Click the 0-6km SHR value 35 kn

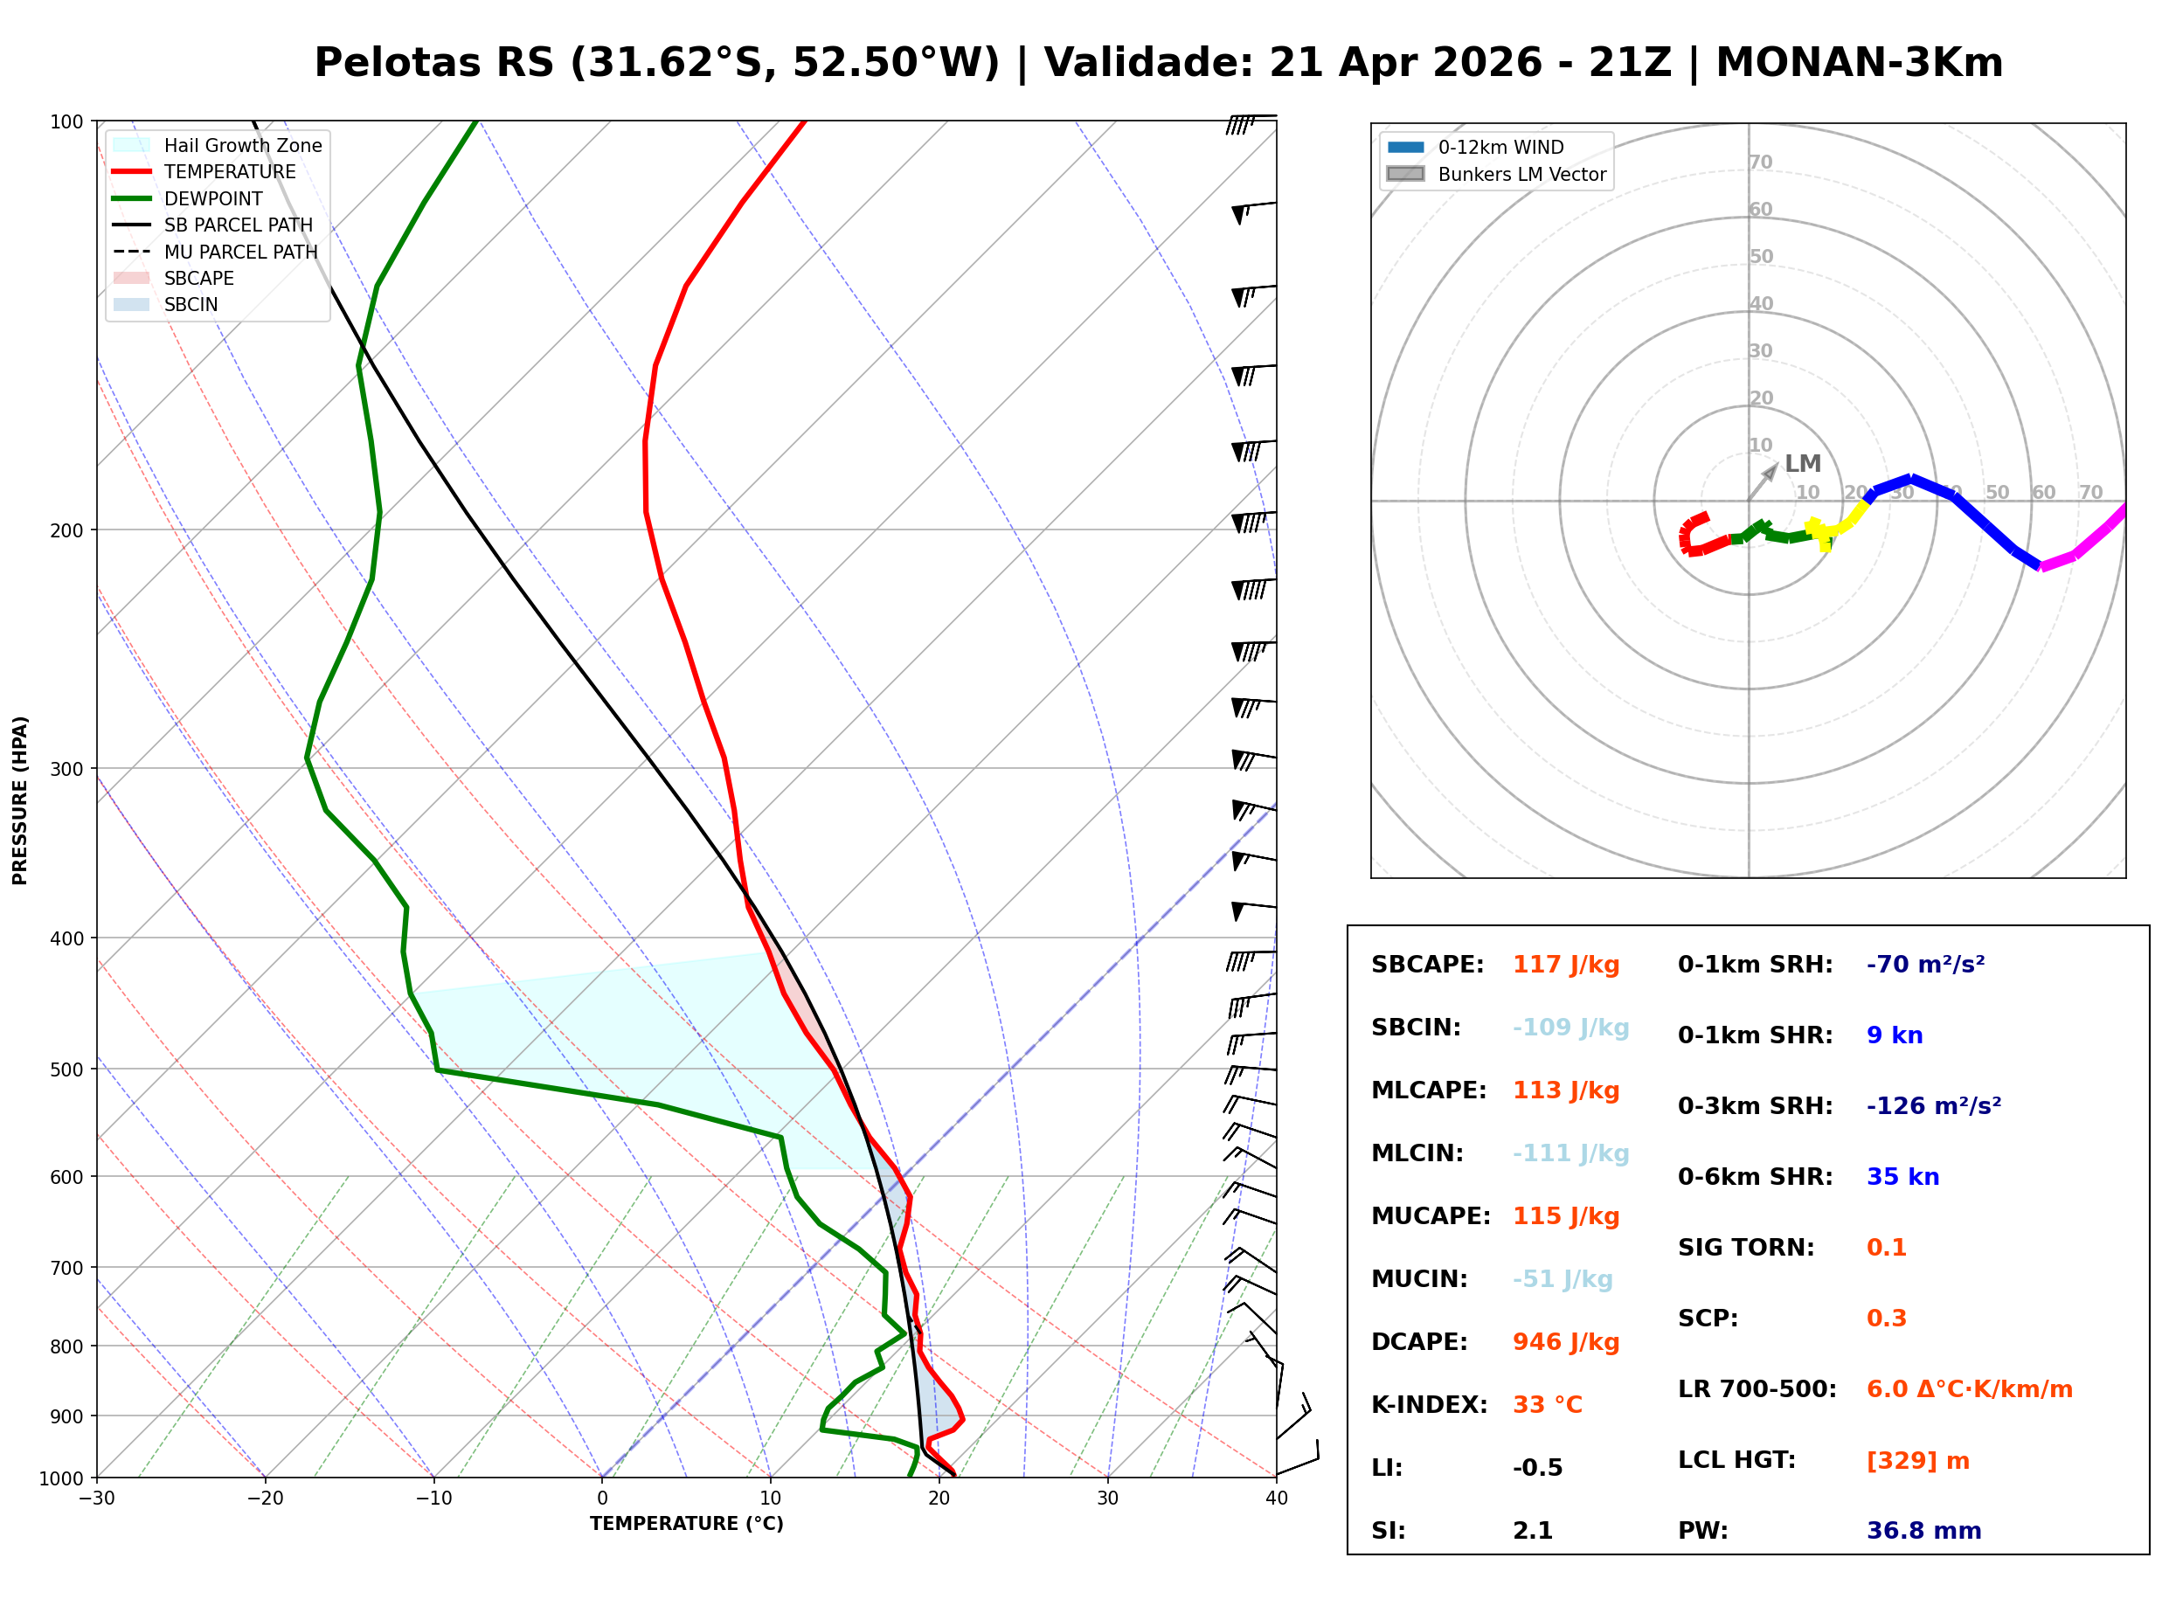pyautogui.click(x=1902, y=1177)
